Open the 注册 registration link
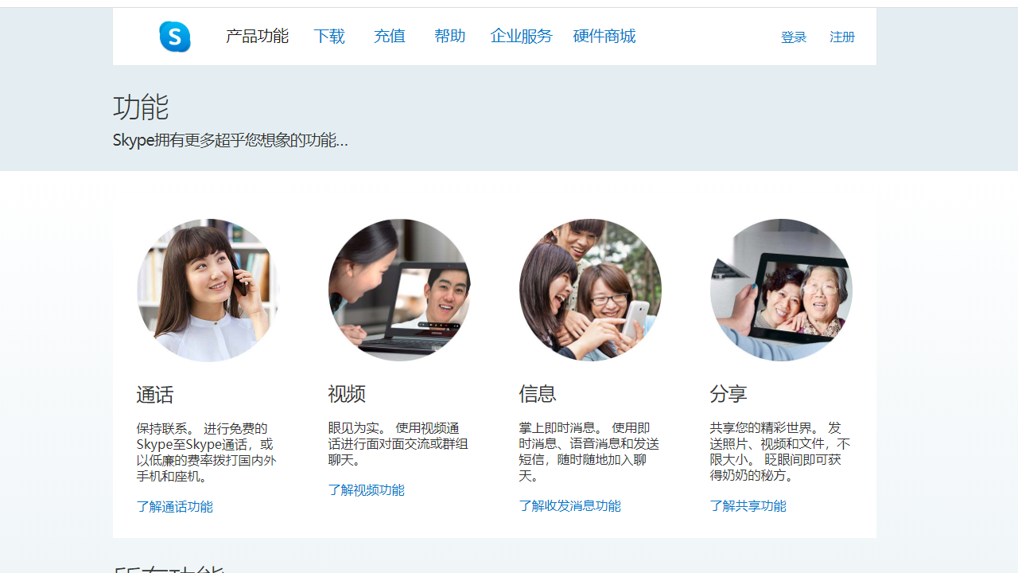The width and height of the screenshot is (1018, 573). (841, 37)
